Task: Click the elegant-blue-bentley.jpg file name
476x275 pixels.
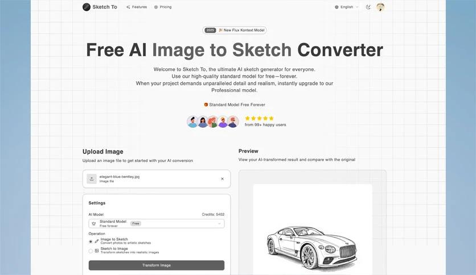Action: coord(120,177)
